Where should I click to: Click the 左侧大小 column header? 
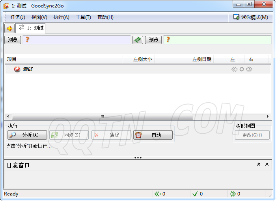point(142,59)
